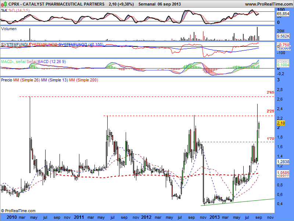Click the '2013' year on the time axis

[214, 217]
